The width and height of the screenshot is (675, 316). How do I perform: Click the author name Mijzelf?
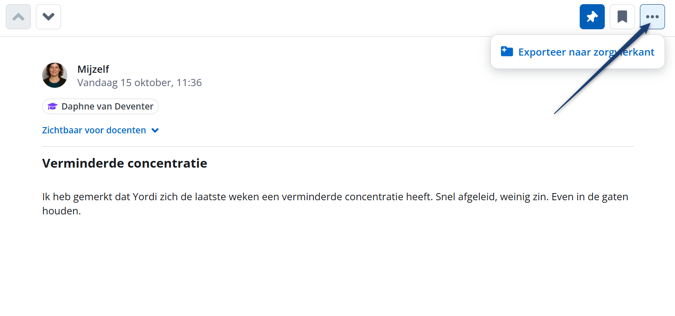point(93,69)
